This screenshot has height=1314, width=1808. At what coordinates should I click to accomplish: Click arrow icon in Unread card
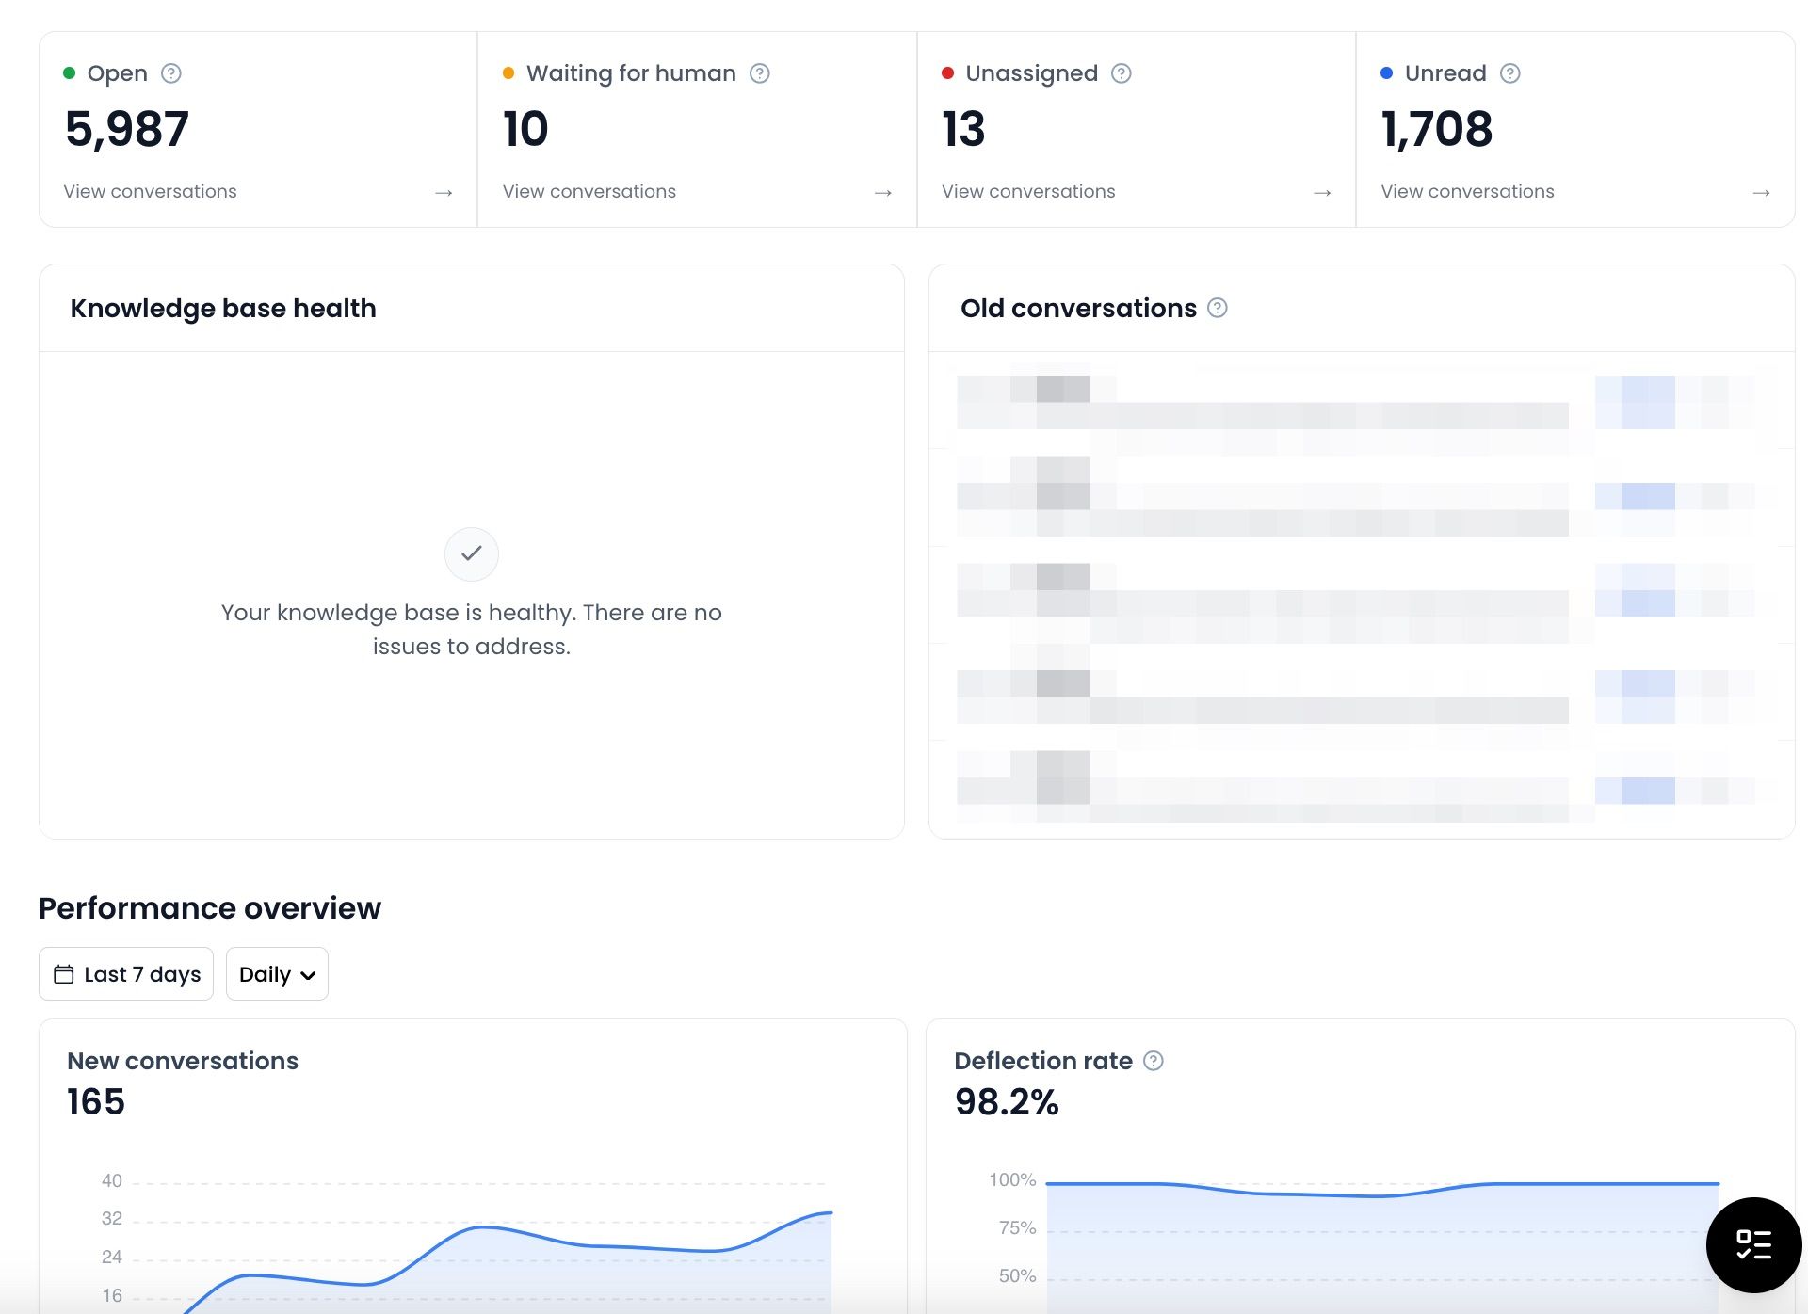[1761, 193]
